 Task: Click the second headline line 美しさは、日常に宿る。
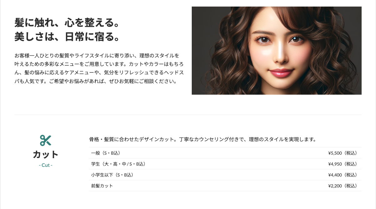click(67, 37)
